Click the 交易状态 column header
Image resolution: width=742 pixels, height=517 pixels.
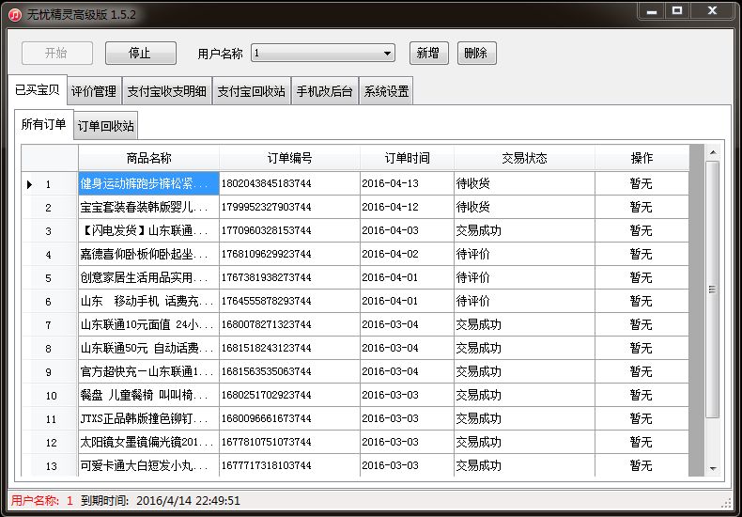pos(524,158)
